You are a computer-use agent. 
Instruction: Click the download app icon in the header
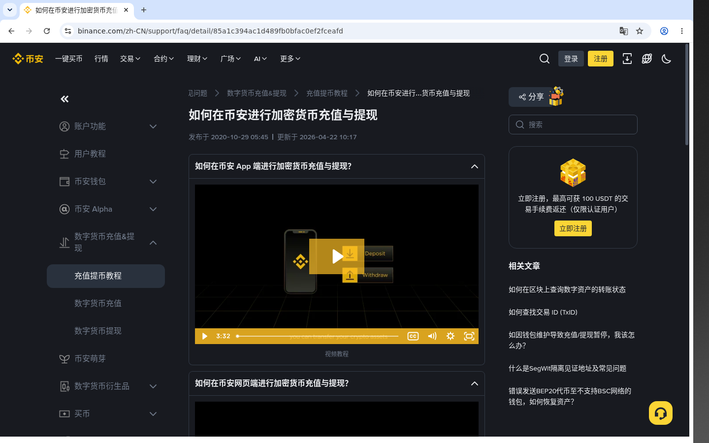click(x=627, y=59)
